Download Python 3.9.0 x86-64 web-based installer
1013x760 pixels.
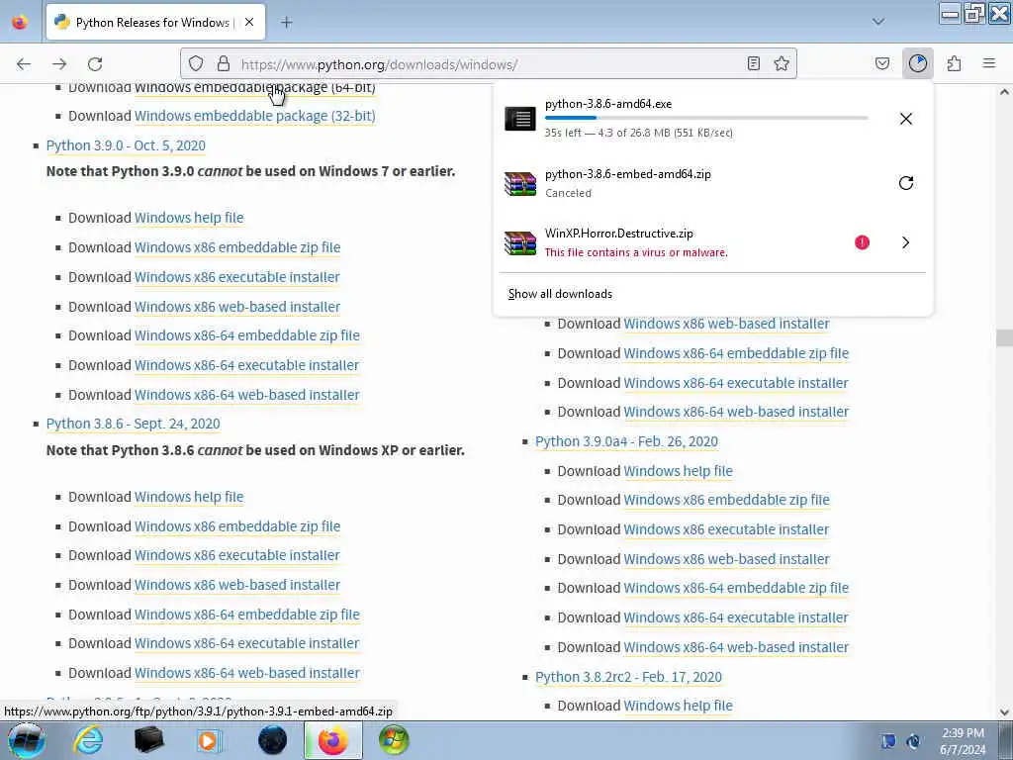pos(246,395)
